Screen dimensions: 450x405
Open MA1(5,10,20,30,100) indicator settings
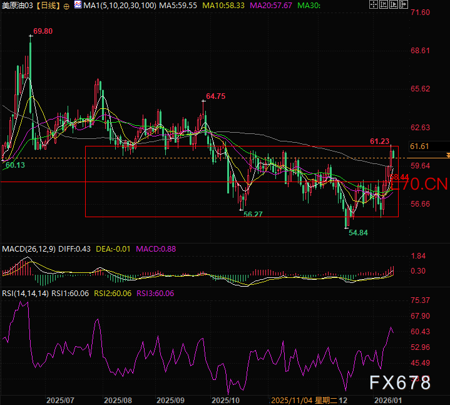click(115, 5)
